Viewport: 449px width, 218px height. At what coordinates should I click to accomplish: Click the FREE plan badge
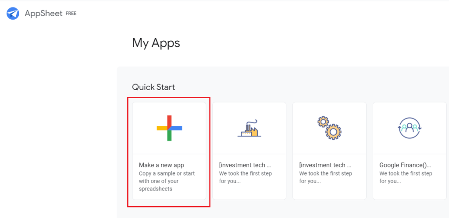click(71, 14)
